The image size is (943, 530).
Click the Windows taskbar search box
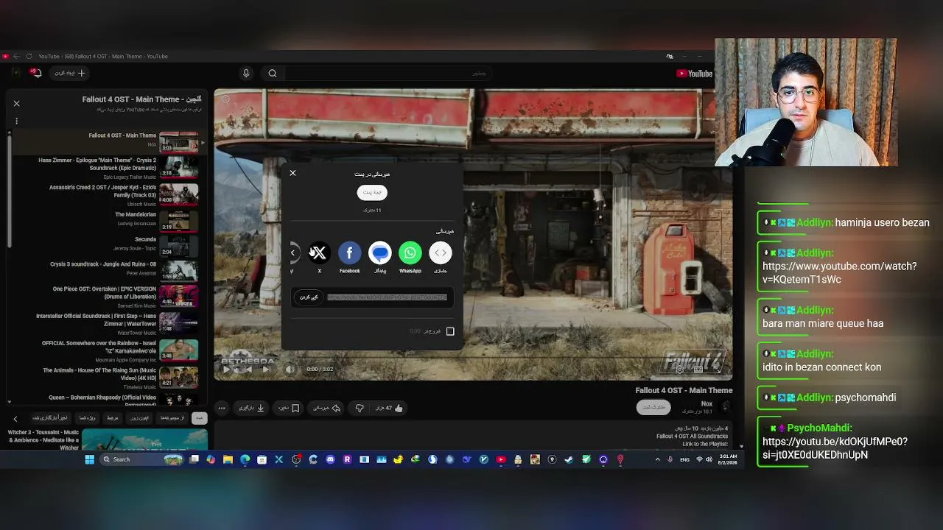tap(143, 459)
